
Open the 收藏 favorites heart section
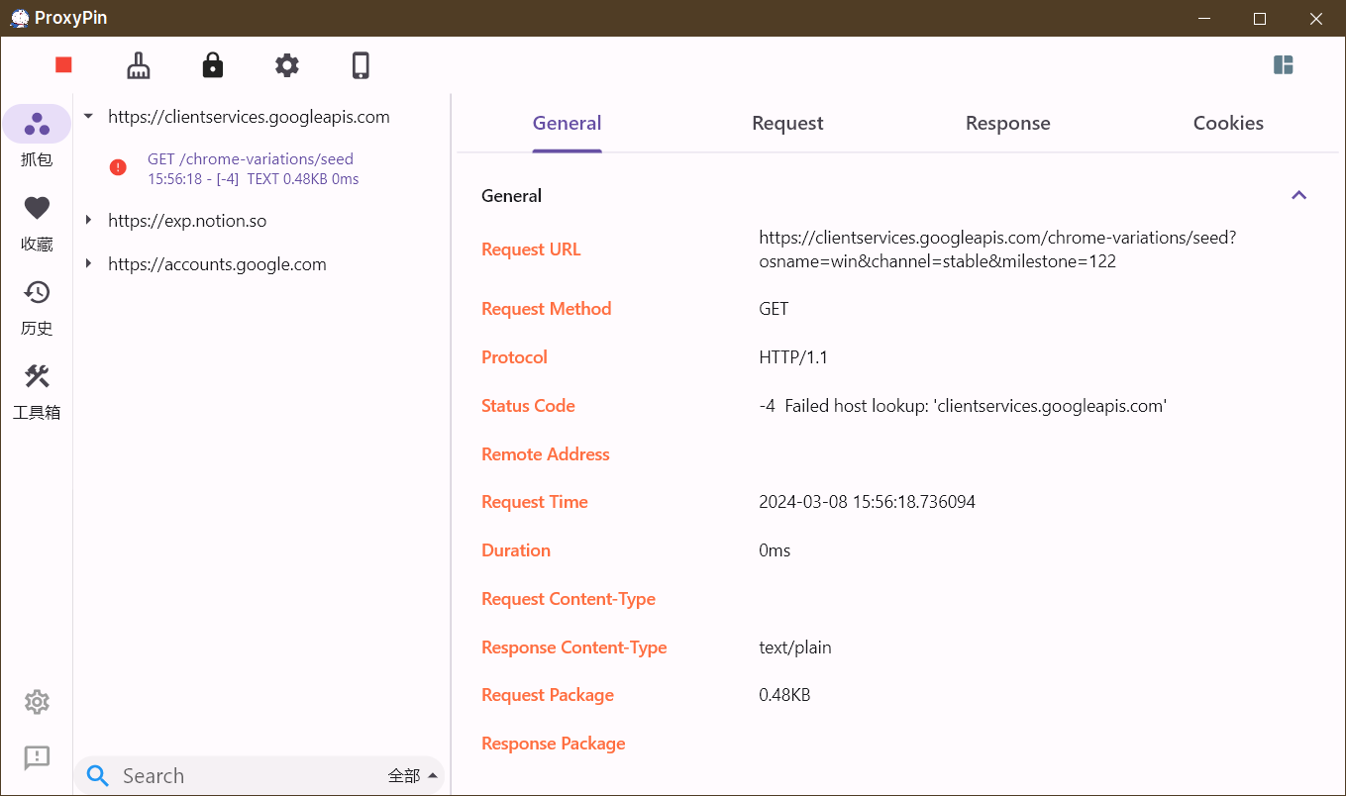(x=37, y=222)
